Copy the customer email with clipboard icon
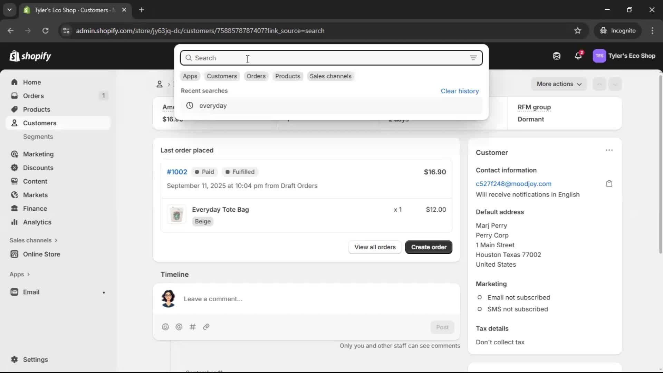Viewport: 663px width, 373px height. point(609,183)
